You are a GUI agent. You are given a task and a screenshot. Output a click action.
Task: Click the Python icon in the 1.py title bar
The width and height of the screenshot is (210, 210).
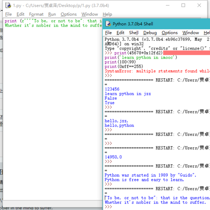8,5
